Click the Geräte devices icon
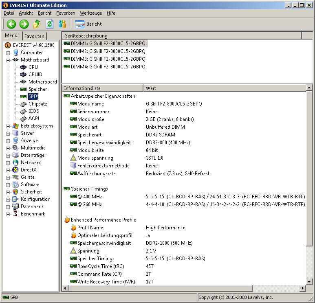 click(x=15, y=177)
